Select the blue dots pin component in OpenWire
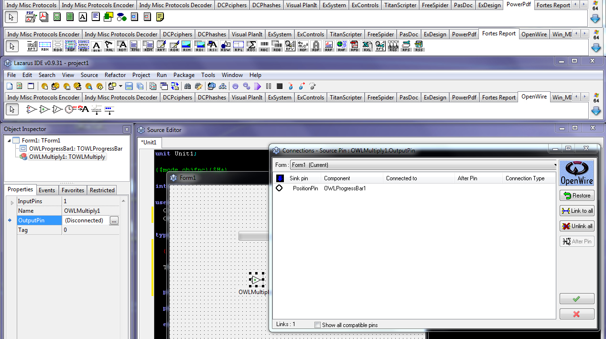Viewport: 606px width, 339px height. [x=109, y=109]
